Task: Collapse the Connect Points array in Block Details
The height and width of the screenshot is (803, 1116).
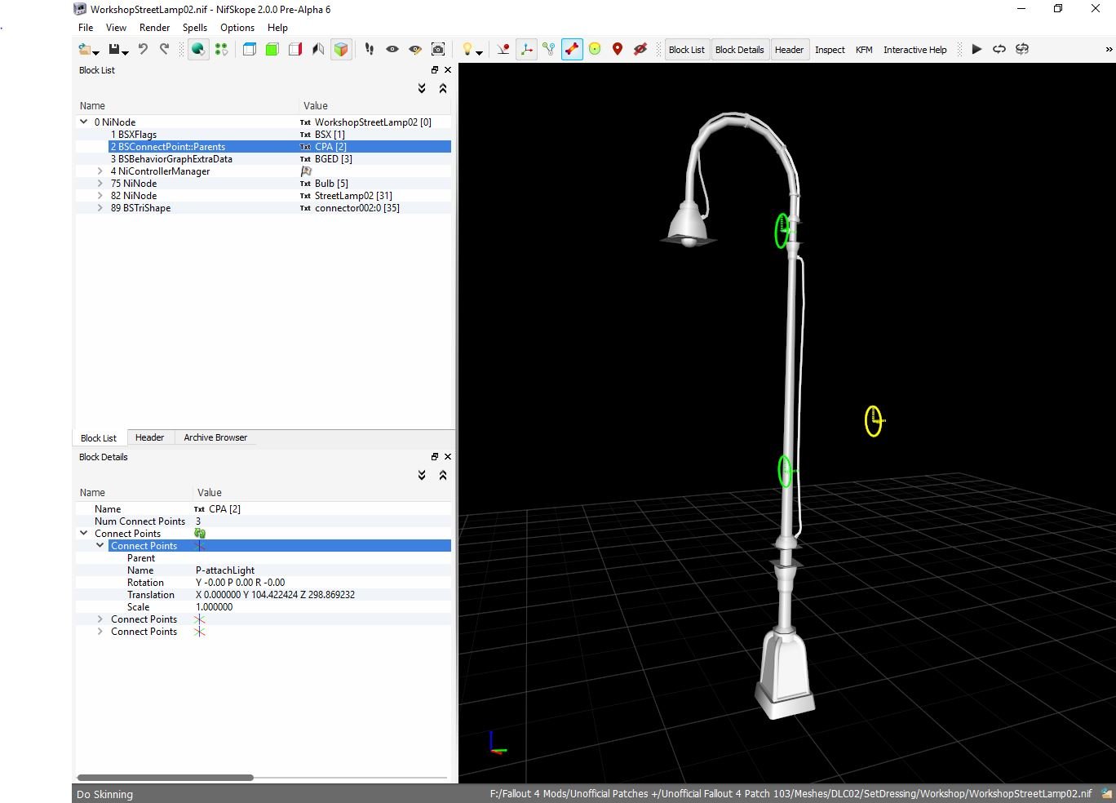Action: pyautogui.click(x=83, y=533)
